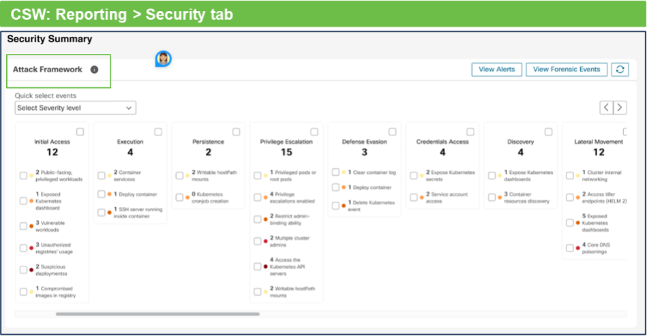
Task: Click the refresh icon button
Action: (x=619, y=70)
